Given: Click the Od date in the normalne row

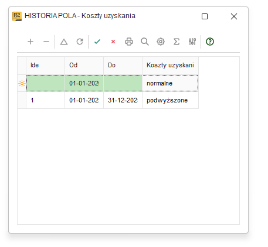Looking at the screenshot, I should [84, 83].
